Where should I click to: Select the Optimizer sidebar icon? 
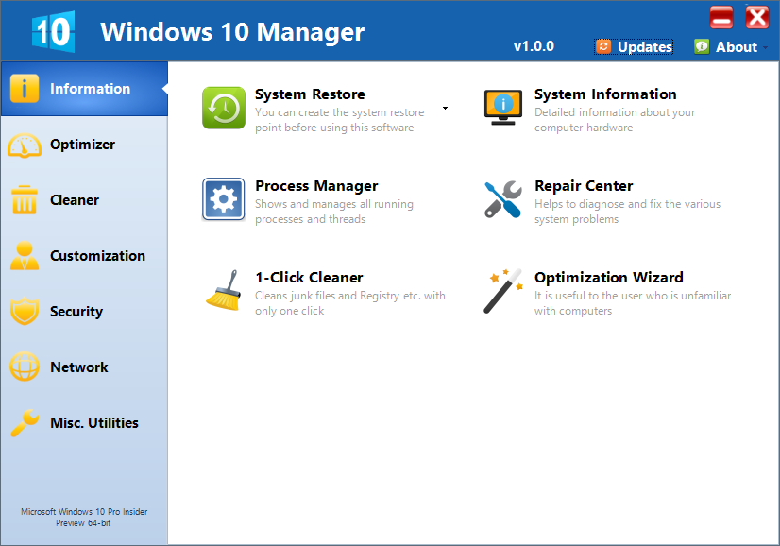tap(24, 144)
